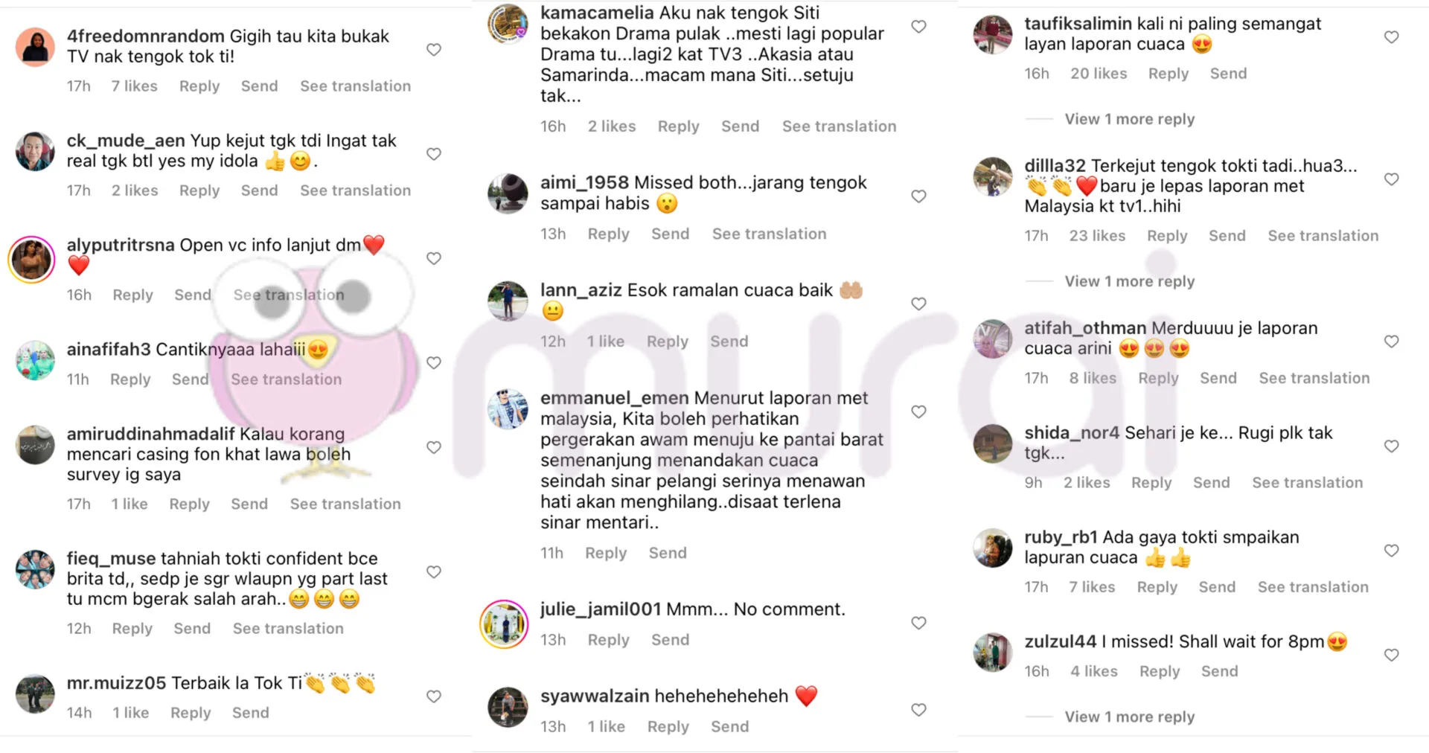
Task: Expand View 1 more reply under dillla32
Action: point(1129,281)
